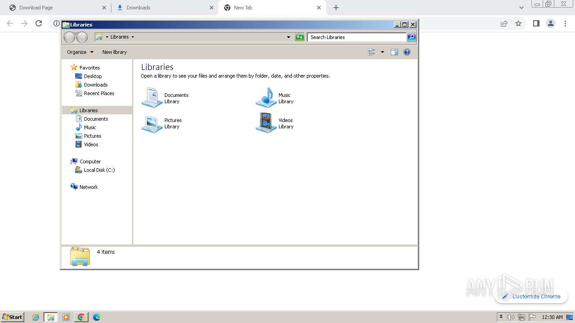Open Recent Places in Favorites

coord(99,93)
